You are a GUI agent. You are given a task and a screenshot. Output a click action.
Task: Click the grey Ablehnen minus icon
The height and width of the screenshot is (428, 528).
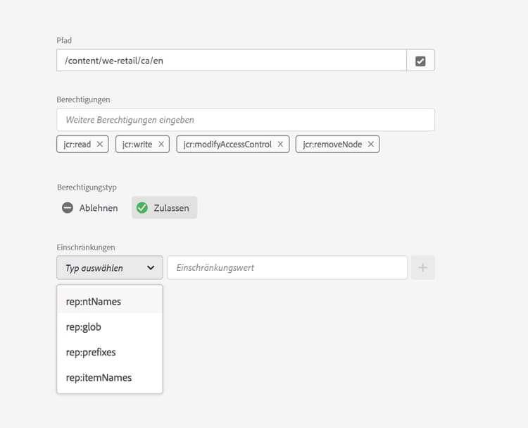pos(68,208)
